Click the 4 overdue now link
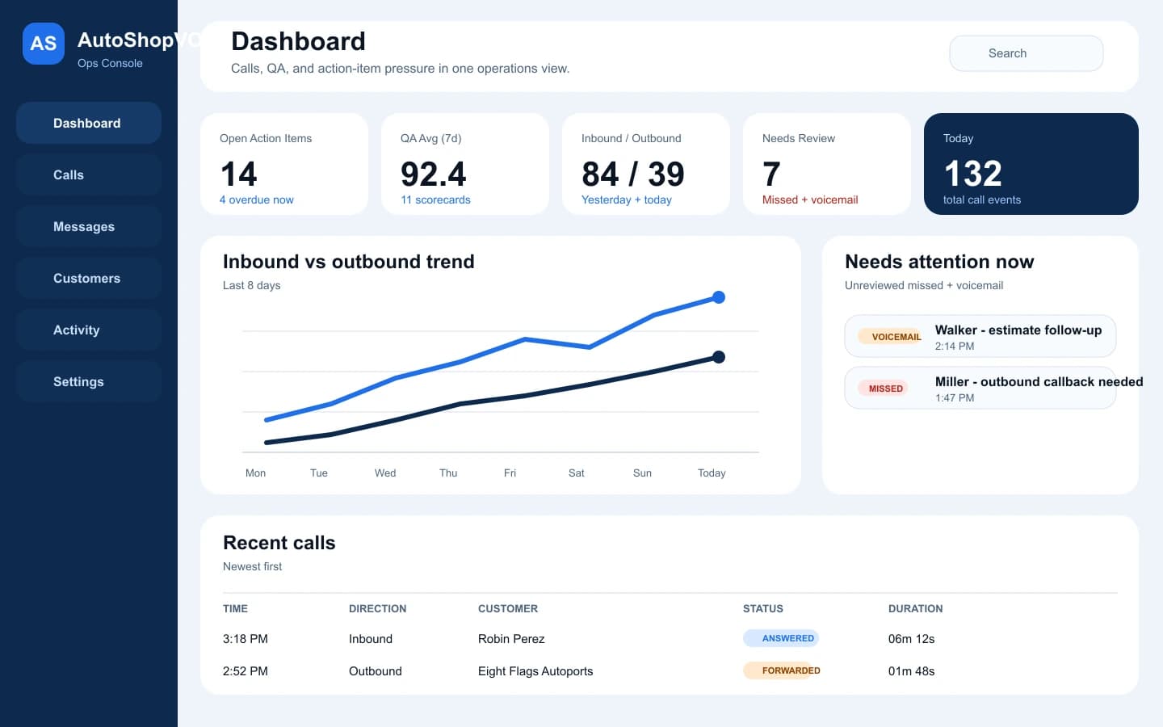Screen dimensions: 1163x727 256,200
